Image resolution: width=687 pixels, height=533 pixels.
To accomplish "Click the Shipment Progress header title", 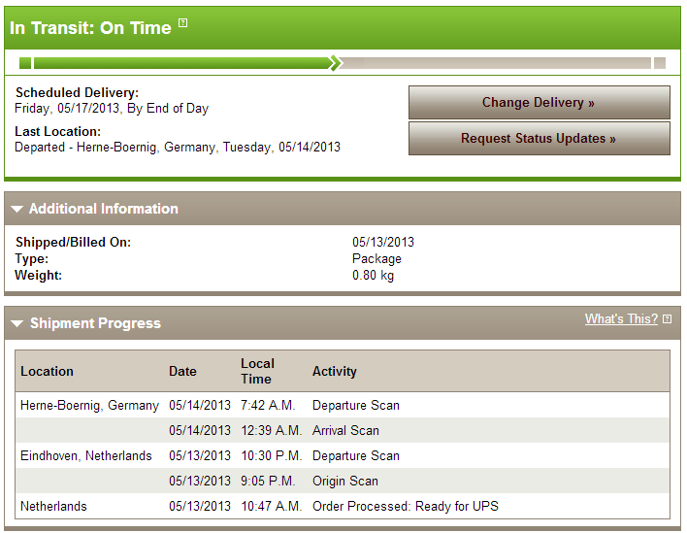I will tap(95, 323).
